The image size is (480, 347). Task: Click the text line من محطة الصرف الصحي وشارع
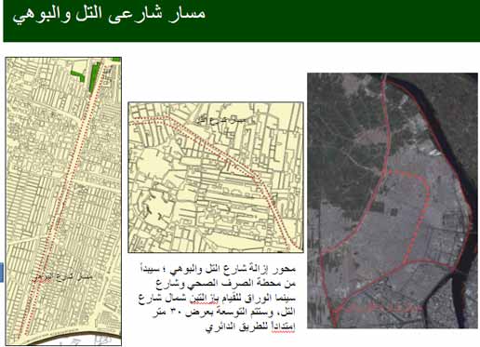(x=226, y=284)
